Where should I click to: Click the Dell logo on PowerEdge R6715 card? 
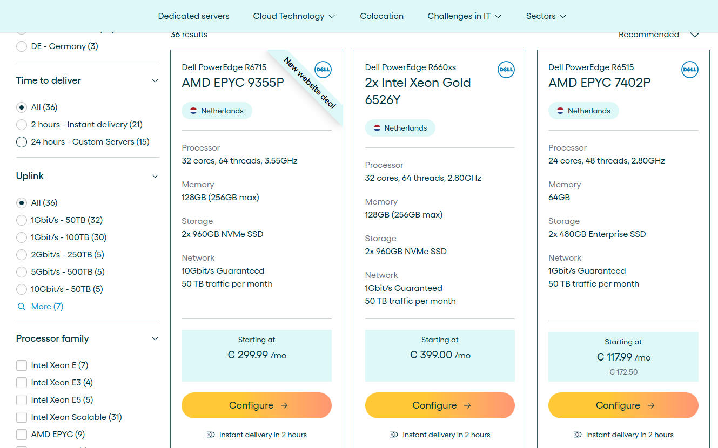[x=323, y=70]
